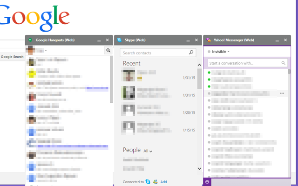Click the Yahoo Messenger contact list scrollbar
Viewport: 298px width, 186px height.
click(289, 71)
